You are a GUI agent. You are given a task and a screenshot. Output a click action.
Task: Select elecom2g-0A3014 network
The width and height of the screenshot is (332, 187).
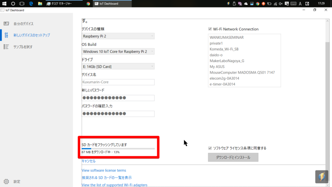pos(225,79)
